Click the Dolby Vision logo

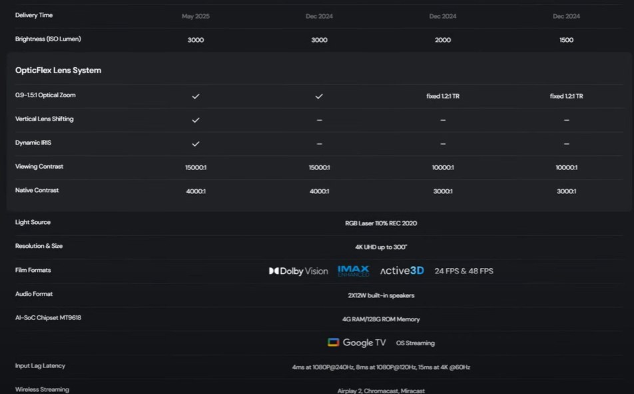pos(298,271)
